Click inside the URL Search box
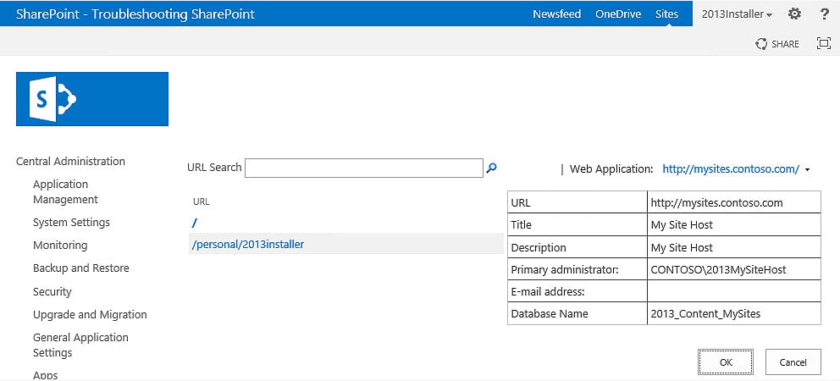 click(364, 168)
